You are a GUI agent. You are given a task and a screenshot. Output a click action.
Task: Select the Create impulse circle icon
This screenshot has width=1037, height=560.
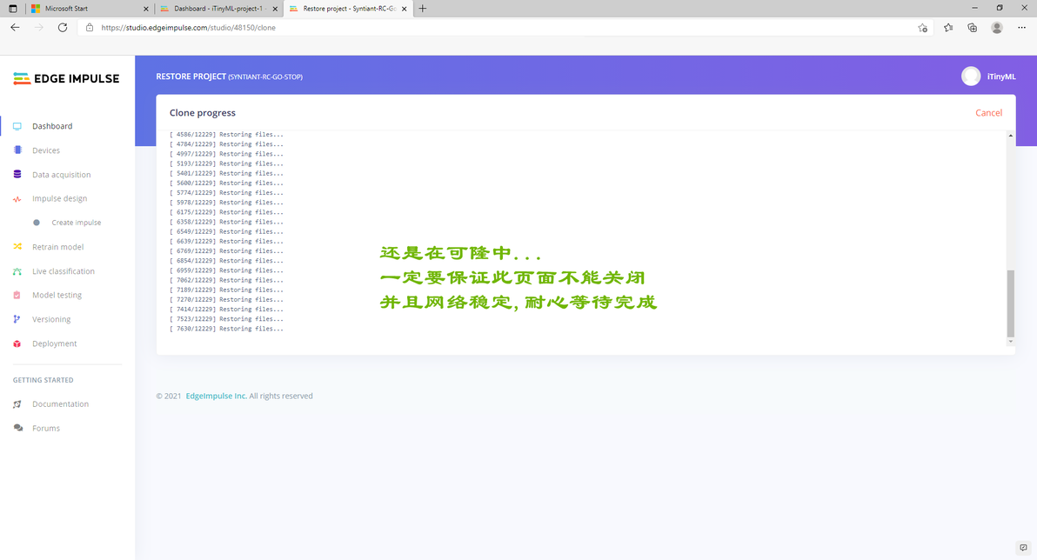click(37, 223)
